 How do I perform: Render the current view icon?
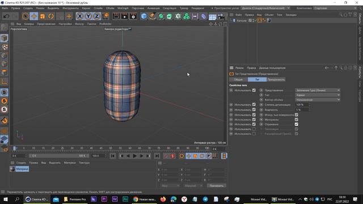(116, 16)
